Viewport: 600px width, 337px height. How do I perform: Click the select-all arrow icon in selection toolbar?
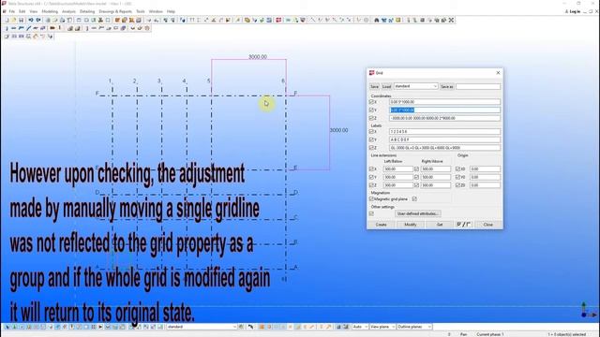7,327
